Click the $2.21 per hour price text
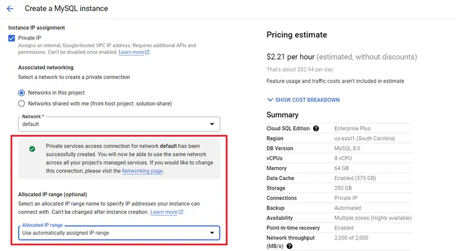 292,57
